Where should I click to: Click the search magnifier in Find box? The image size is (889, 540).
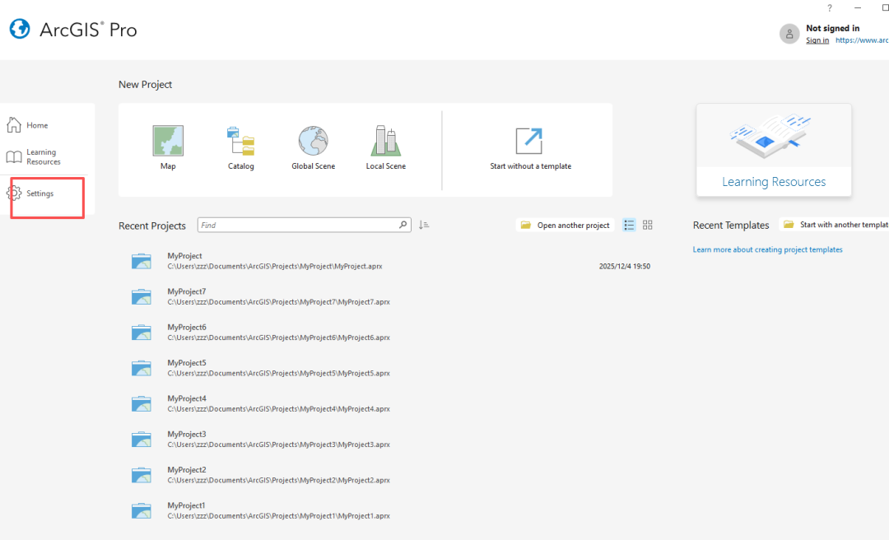[x=403, y=225]
